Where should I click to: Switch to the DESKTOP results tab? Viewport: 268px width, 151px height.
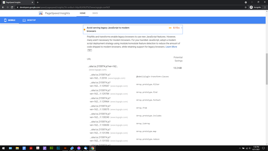click(29, 20)
